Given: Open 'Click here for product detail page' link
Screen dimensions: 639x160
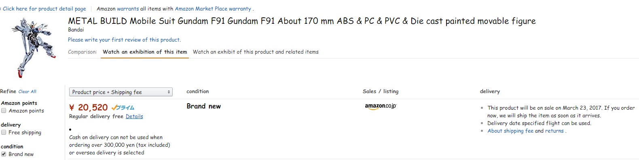Looking at the screenshot, I should [44, 8].
